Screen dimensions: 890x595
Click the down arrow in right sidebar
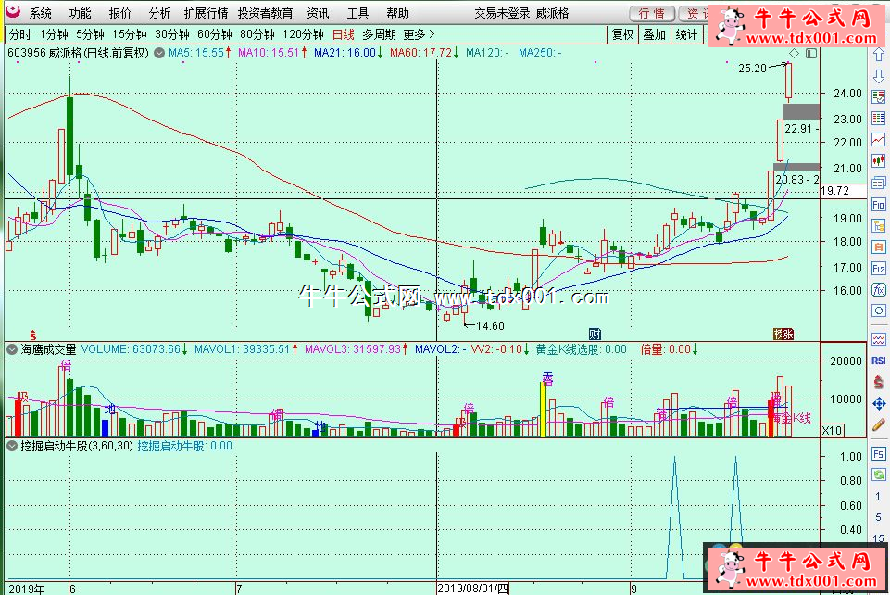click(878, 75)
